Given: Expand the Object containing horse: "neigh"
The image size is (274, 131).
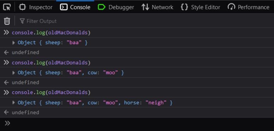Looking at the screenshot, I should tap(14, 102).
